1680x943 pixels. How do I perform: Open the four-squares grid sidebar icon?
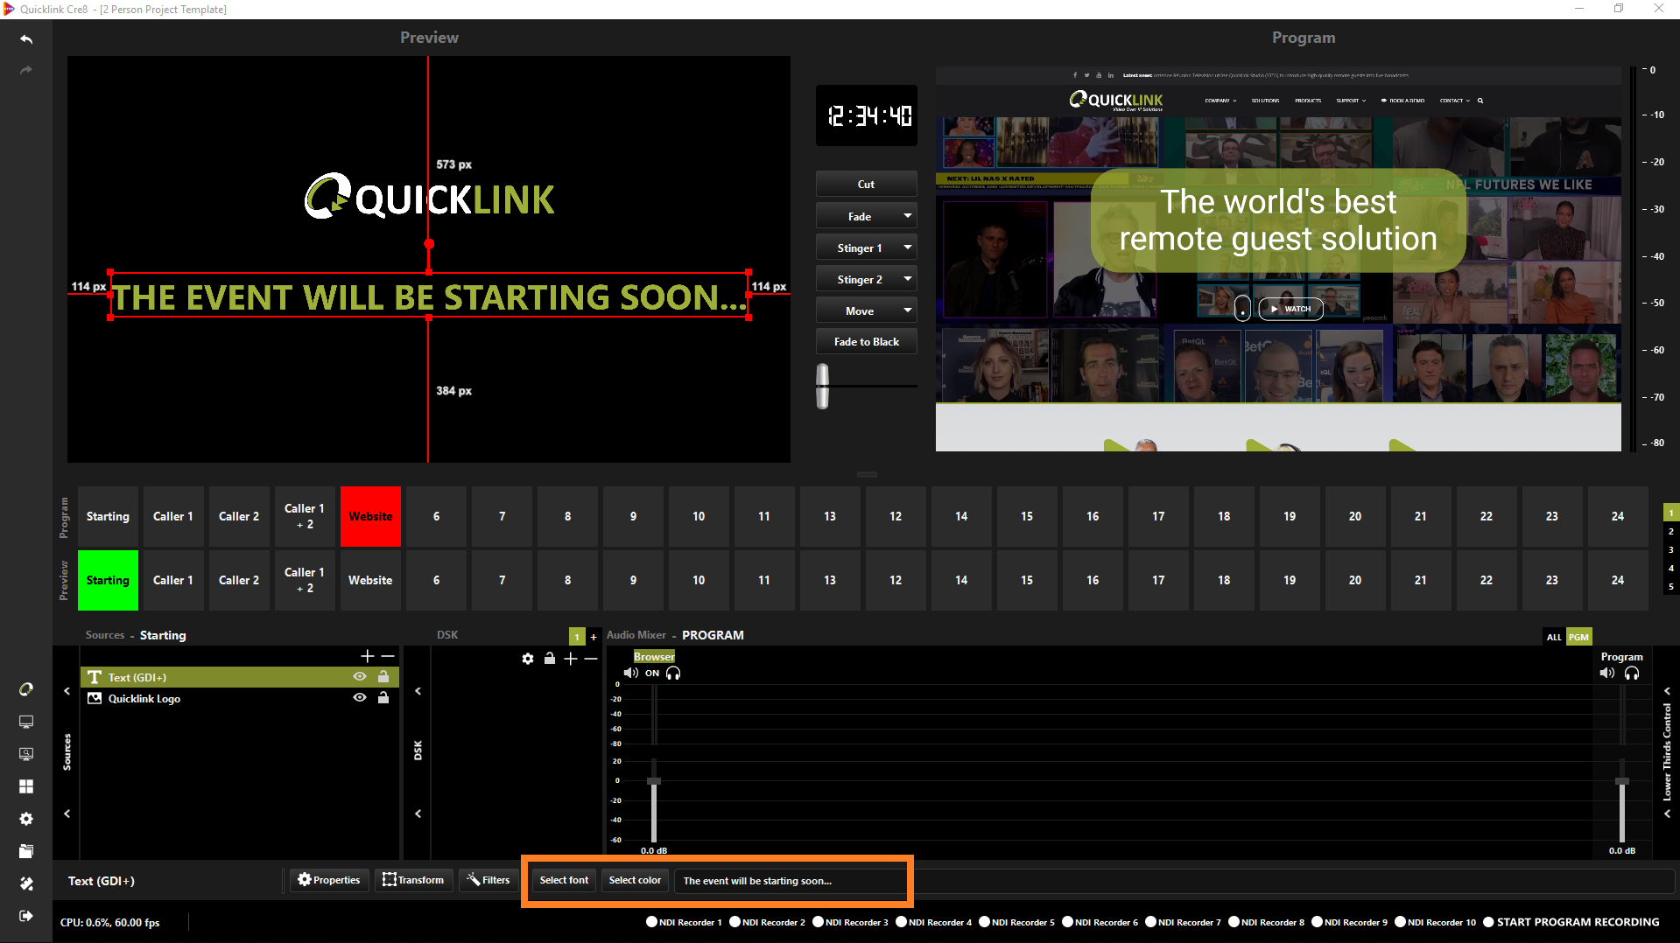[26, 786]
